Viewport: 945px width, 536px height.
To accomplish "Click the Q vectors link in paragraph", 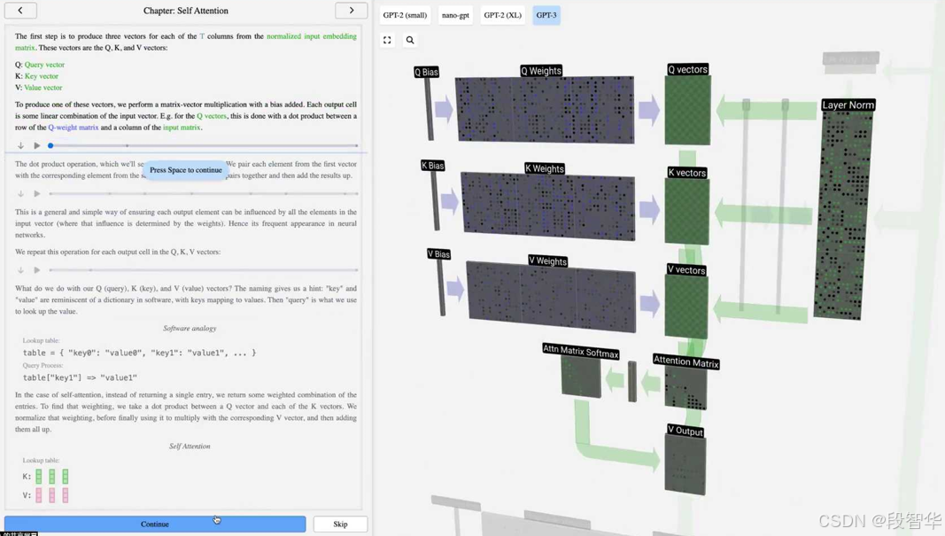I will pos(212,116).
